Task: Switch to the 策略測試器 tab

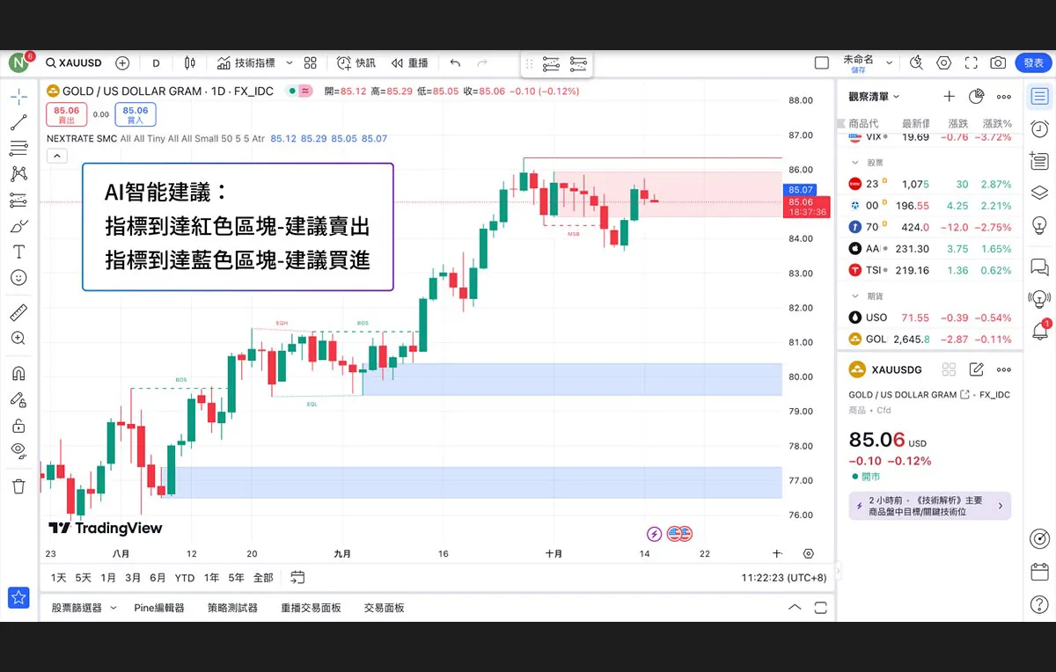Action: pos(232,608)
